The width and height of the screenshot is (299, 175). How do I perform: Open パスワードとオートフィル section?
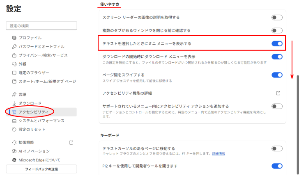[x=41, y=46]
